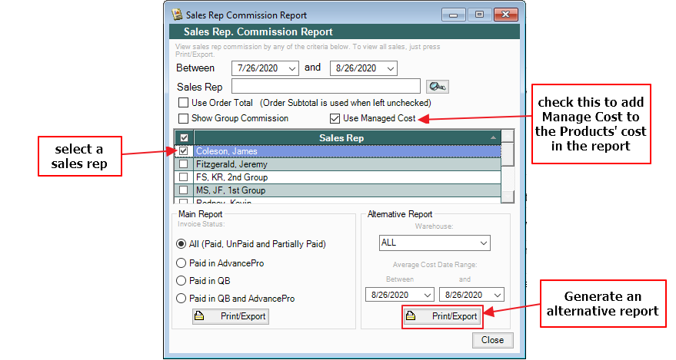676x360 pixels.
Task: Open the Warehouse ALL dropdown
Action: pyautogui.click(x=483, y=243)
